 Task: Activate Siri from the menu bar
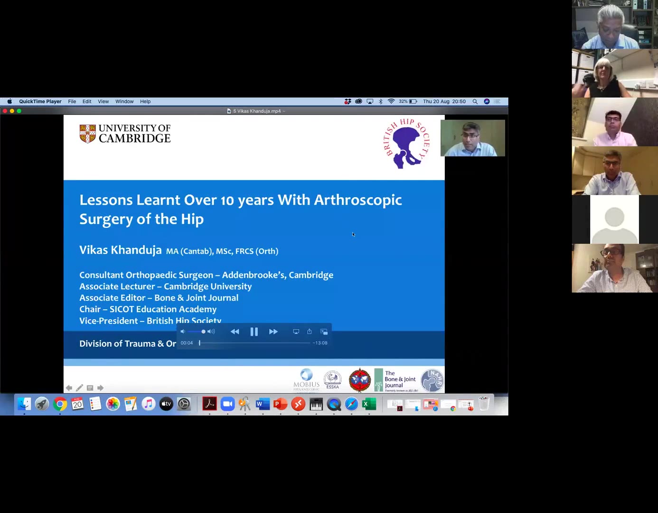(487, 101)
